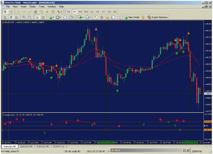Open the Insert menu

point(24,6)
